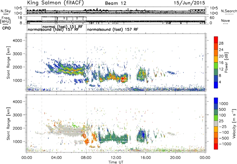Click the 'Nave' legend label
Screen dimensions: 237x164
[x=225, y=20]
